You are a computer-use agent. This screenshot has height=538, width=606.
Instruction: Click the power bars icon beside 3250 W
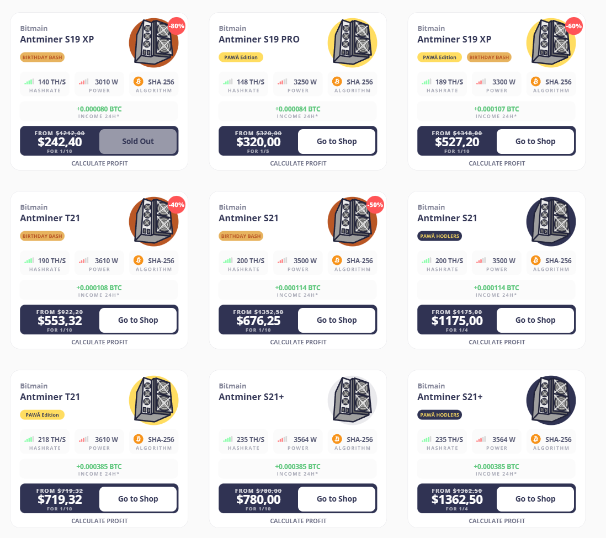pyautogui.click(x=282, y=82)
